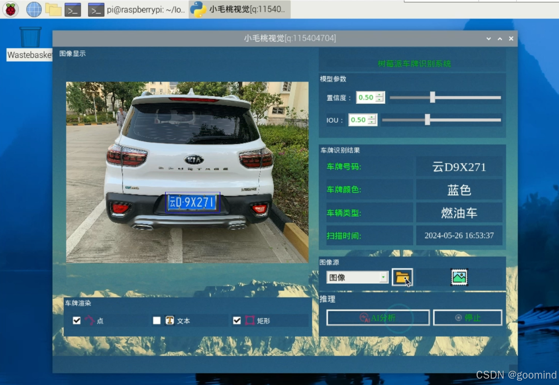Click the plate number 云D9X271 result
This screenshot has height=385, width=559.
(x=459, y=167)
